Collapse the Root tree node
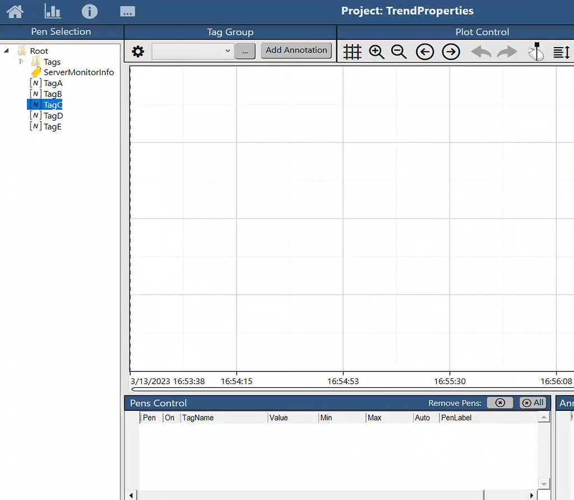This screenshot has width=574, height=500. coord(6,51)
